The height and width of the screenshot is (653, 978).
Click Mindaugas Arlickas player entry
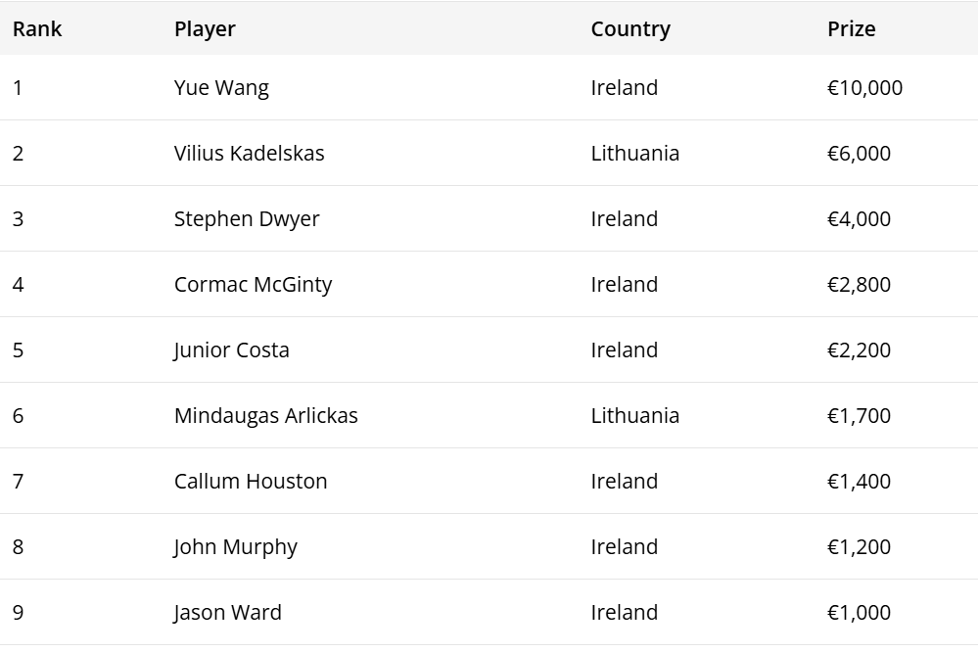(265, 416)
